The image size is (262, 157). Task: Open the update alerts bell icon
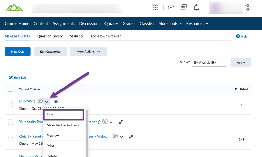tap(196, 8)
